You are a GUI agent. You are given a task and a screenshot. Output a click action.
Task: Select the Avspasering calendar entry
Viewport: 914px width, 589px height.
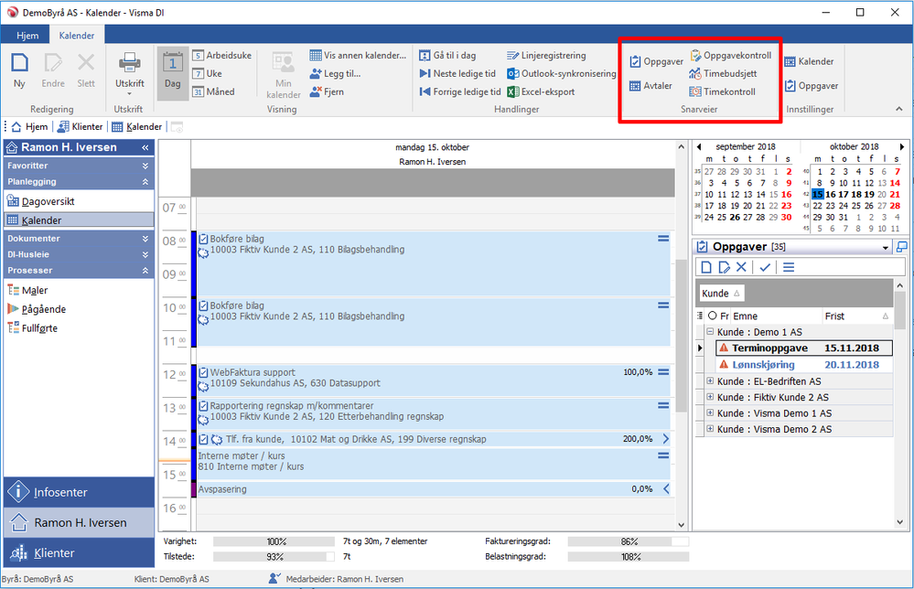(x=431, y=489)
